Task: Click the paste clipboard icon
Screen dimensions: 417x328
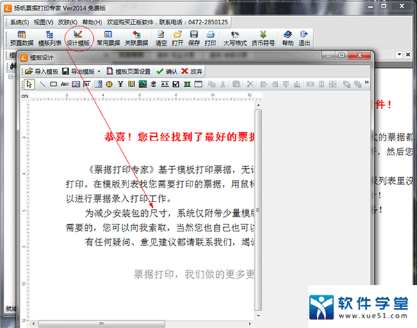Action: tap(236, 84)
